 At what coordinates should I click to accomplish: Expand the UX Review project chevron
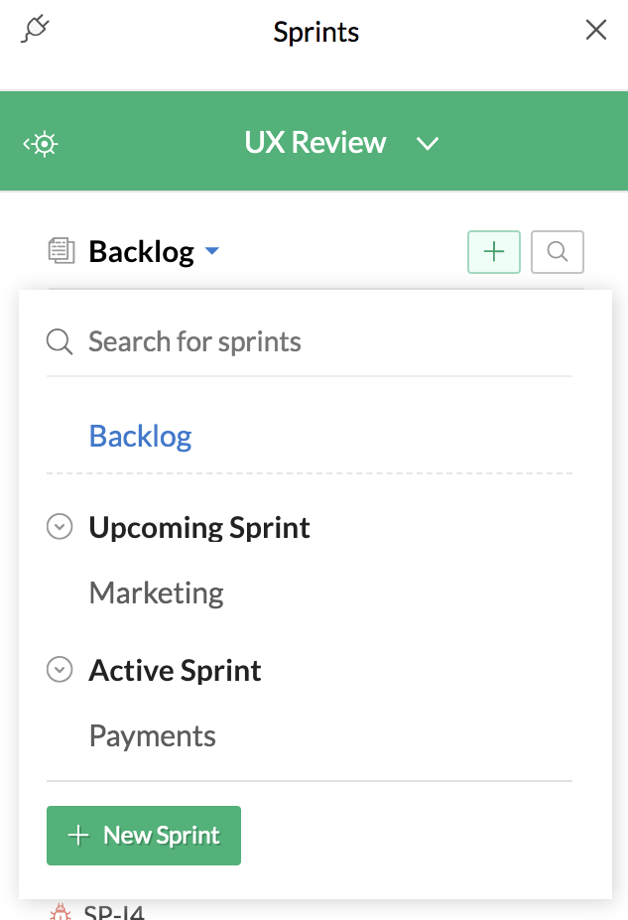tap(428, 144)
